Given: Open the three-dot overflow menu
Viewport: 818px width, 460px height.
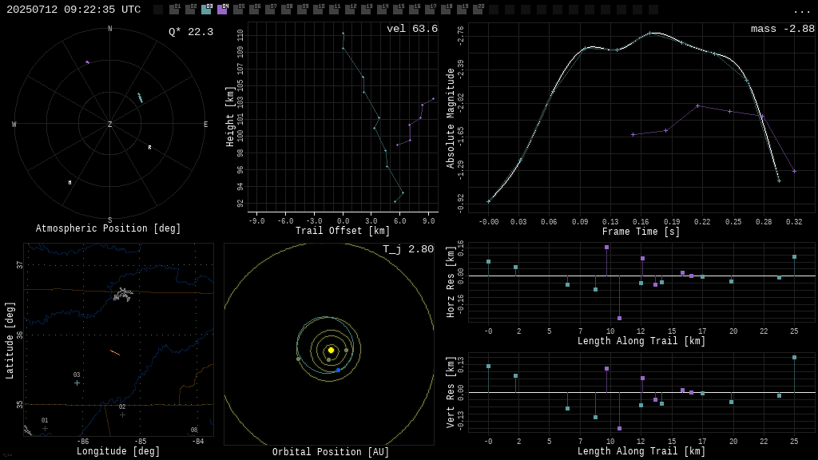Looking at the screenshot, I should click(801, 10).
